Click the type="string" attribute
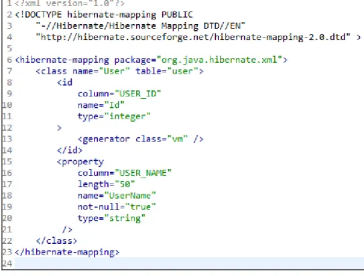The width and height of the screenshot is (364, 276). point(111,218)
